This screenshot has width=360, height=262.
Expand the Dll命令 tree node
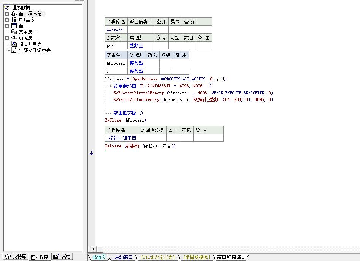(7, 20)
